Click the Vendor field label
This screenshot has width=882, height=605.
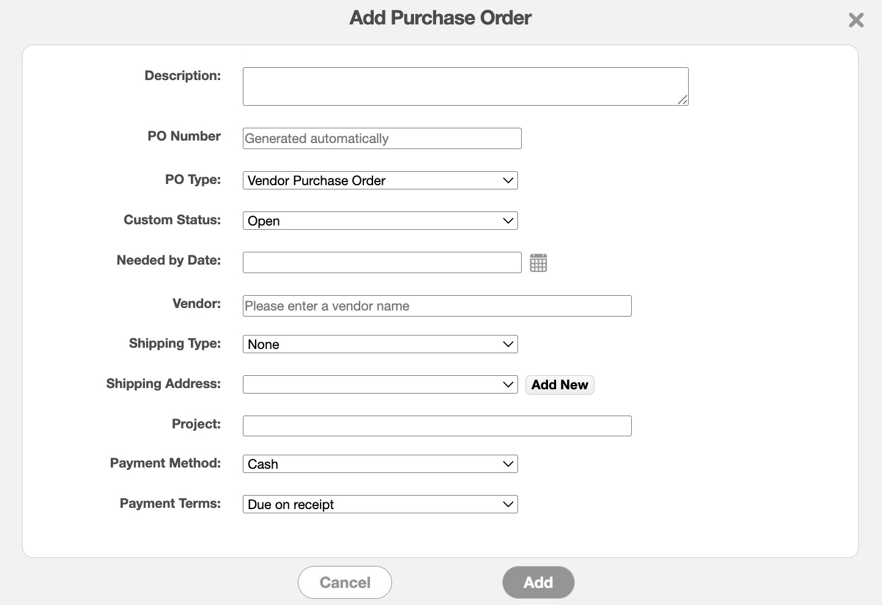point(196,304)
